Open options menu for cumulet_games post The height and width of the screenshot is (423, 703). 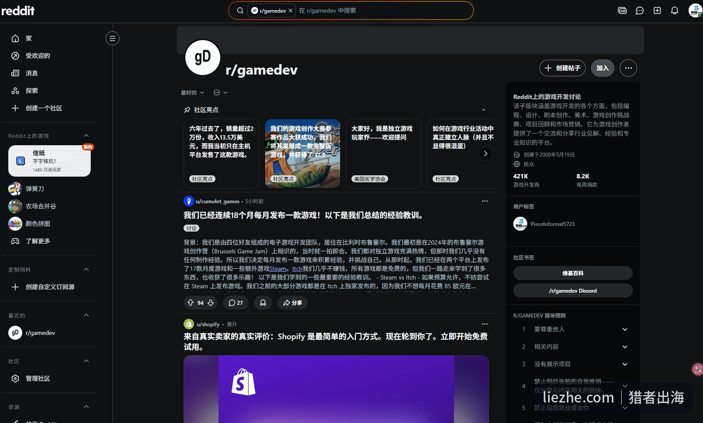click(x=485, y=201)
